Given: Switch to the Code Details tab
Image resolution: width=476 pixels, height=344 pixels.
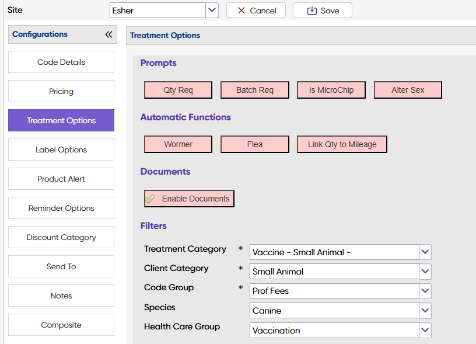Looking at the screenshot, I should (61, 62).
